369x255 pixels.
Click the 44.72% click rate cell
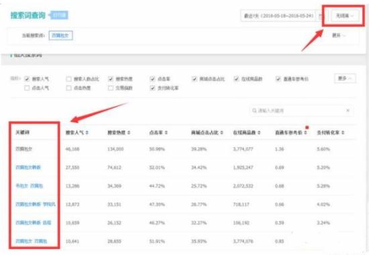(x=157, y=186)
